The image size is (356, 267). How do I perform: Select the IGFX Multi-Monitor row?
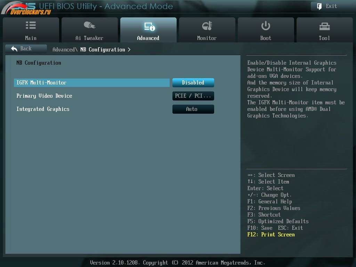tap(92, 83)
